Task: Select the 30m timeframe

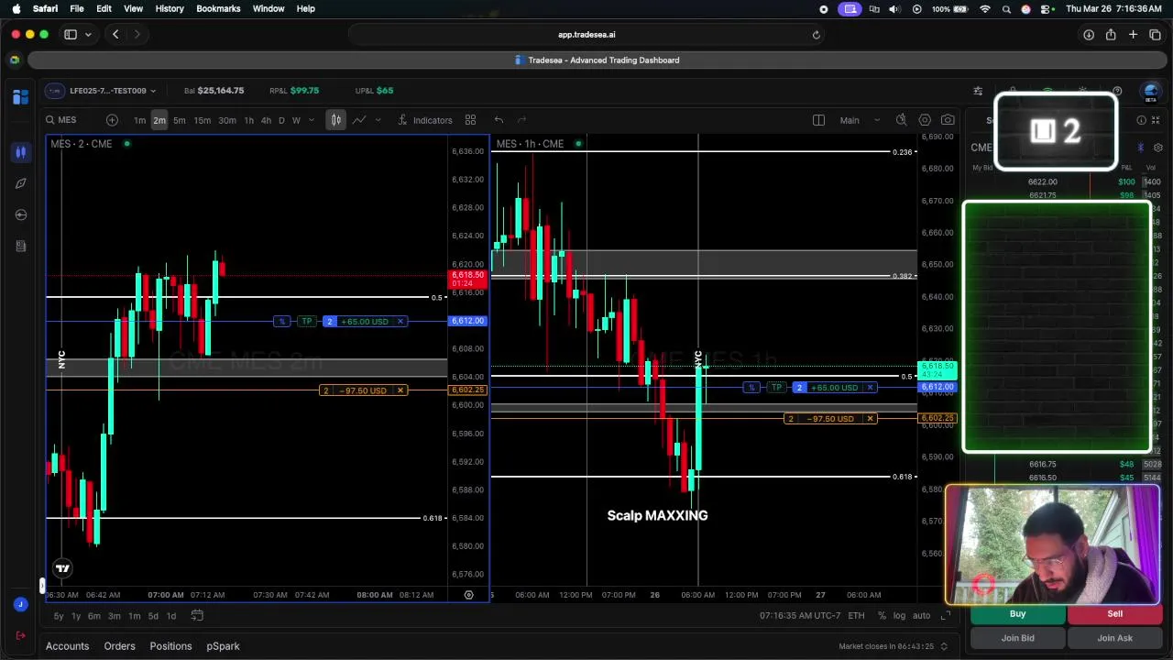Action: 227,120
